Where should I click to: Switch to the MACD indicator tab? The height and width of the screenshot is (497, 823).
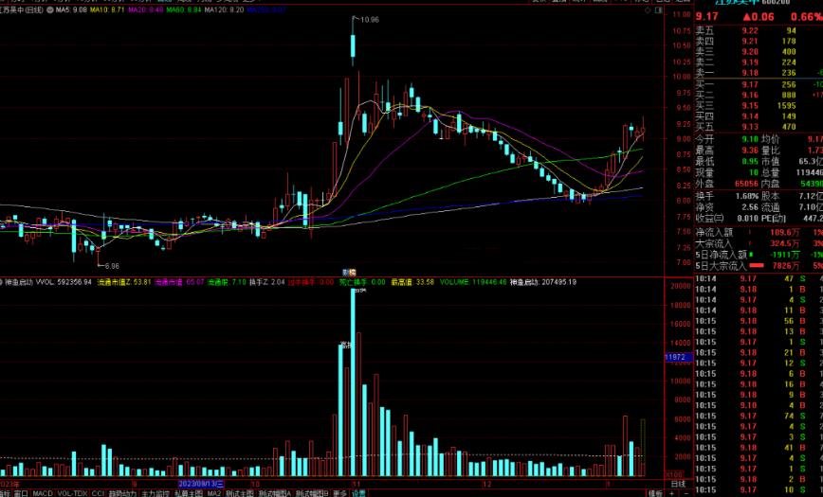point(43,493)
